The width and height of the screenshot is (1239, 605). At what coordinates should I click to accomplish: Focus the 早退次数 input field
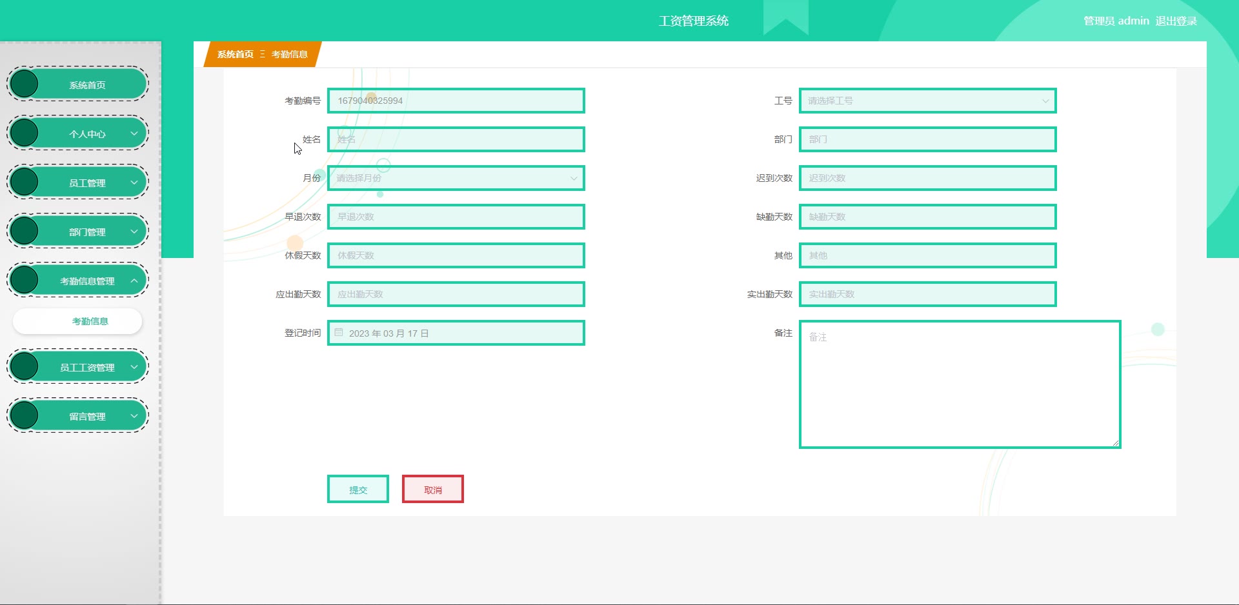point(456,217)
